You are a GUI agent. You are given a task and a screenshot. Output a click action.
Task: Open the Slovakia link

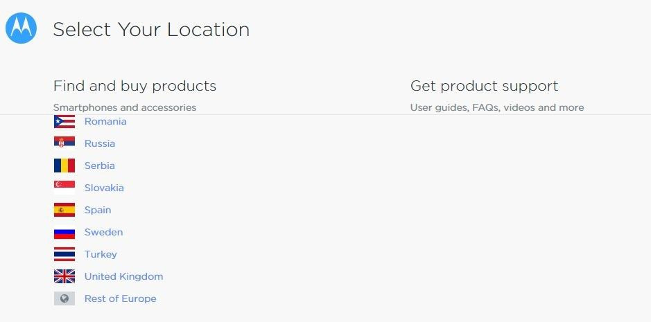pos(104,188)
